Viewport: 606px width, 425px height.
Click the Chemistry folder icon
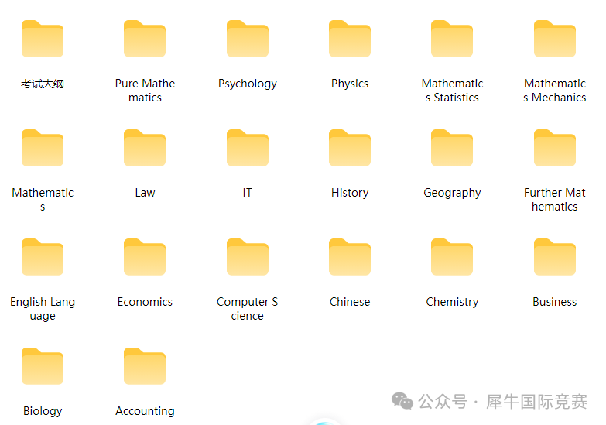(x=452, y=257)
